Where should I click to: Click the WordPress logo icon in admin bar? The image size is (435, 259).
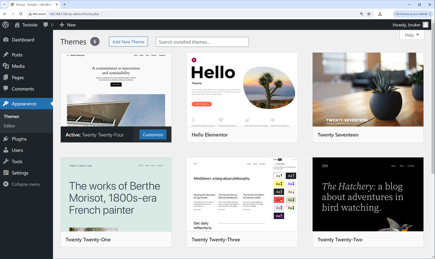[6, 25]
